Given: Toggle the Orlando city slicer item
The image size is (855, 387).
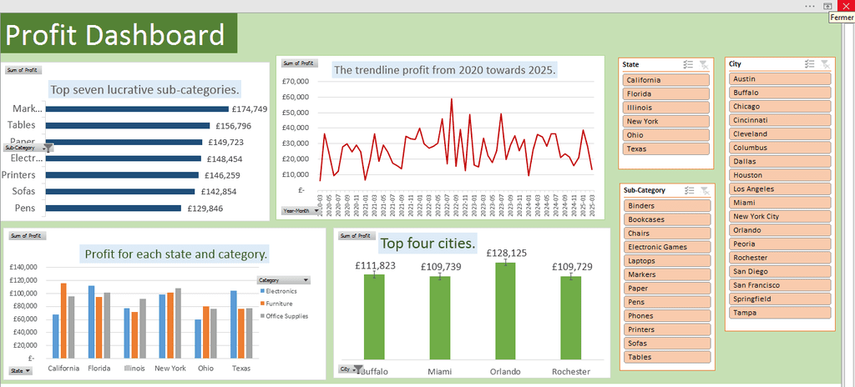Looking at the screenshot, I should click(x=780, y=230).
